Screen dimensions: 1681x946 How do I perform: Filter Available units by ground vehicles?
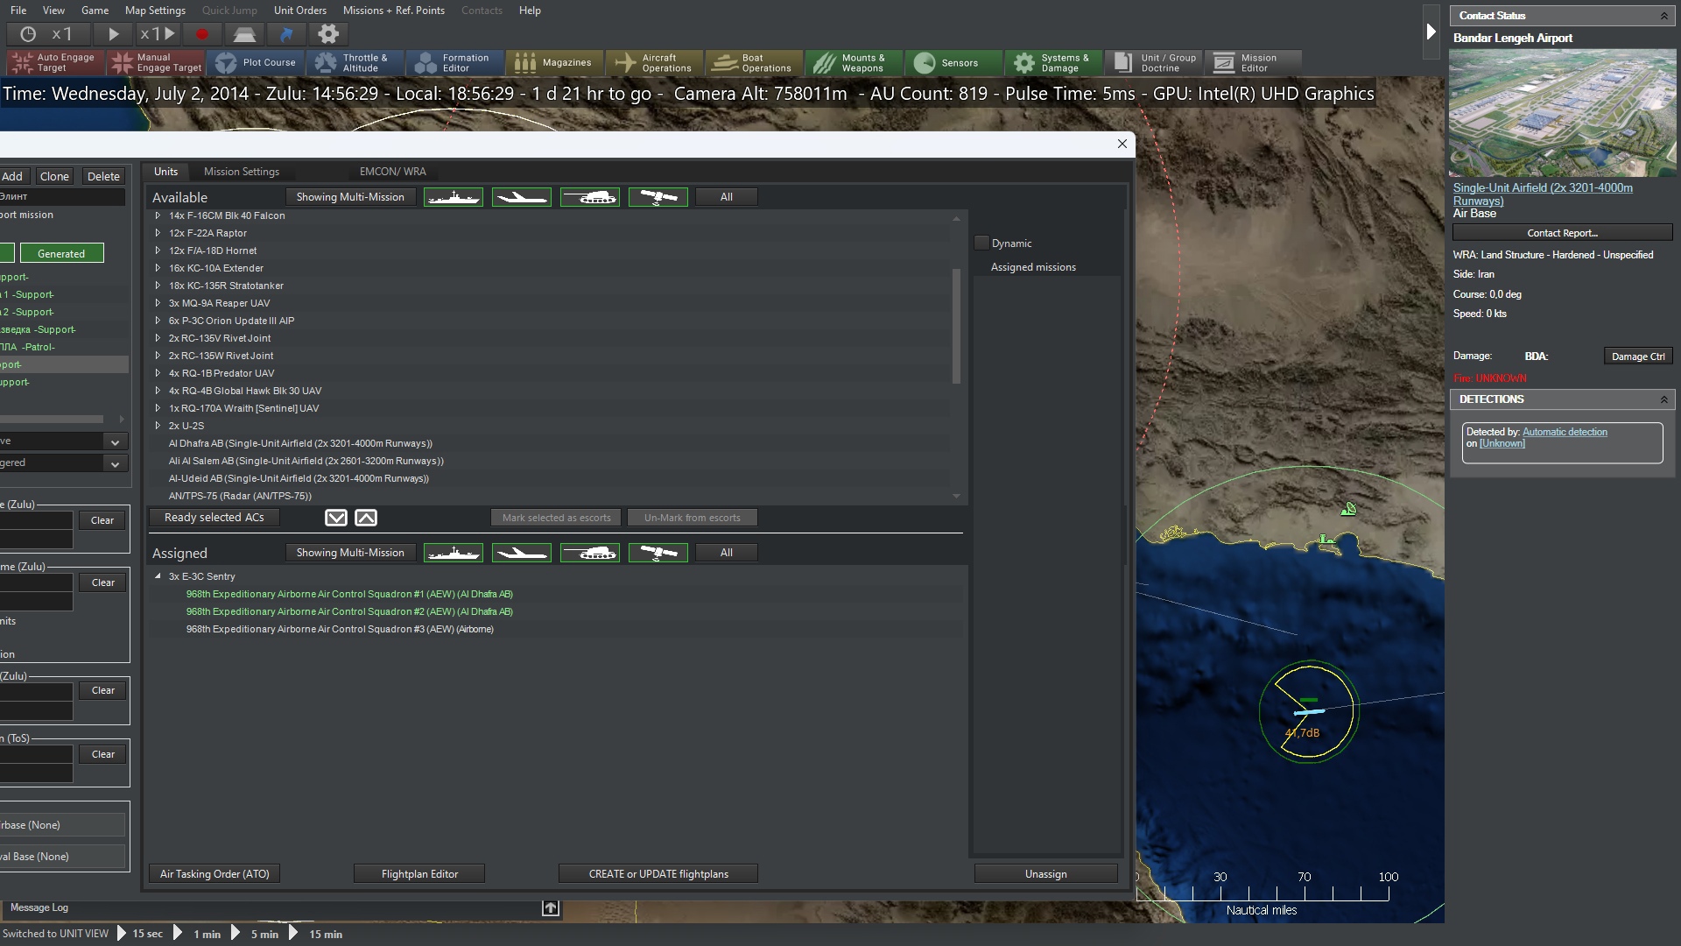click(x=590, y=197)
